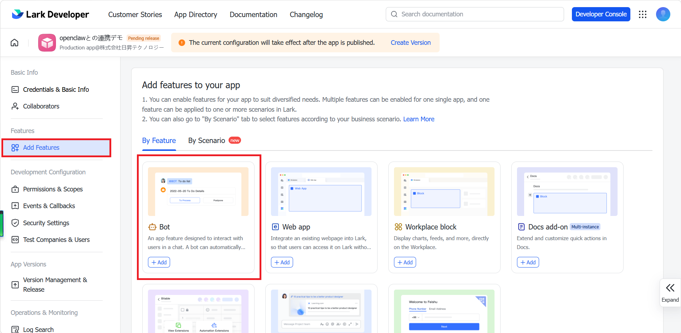Focus the Search documentation field

pos(475,14)
